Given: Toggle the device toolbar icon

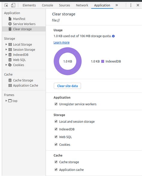Looking at the screenshot, I should [13, 5].
